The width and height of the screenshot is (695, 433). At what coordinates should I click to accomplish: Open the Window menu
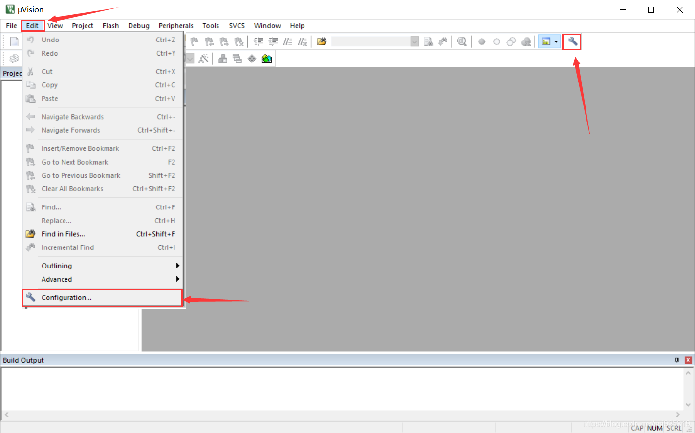click(267, 26)
